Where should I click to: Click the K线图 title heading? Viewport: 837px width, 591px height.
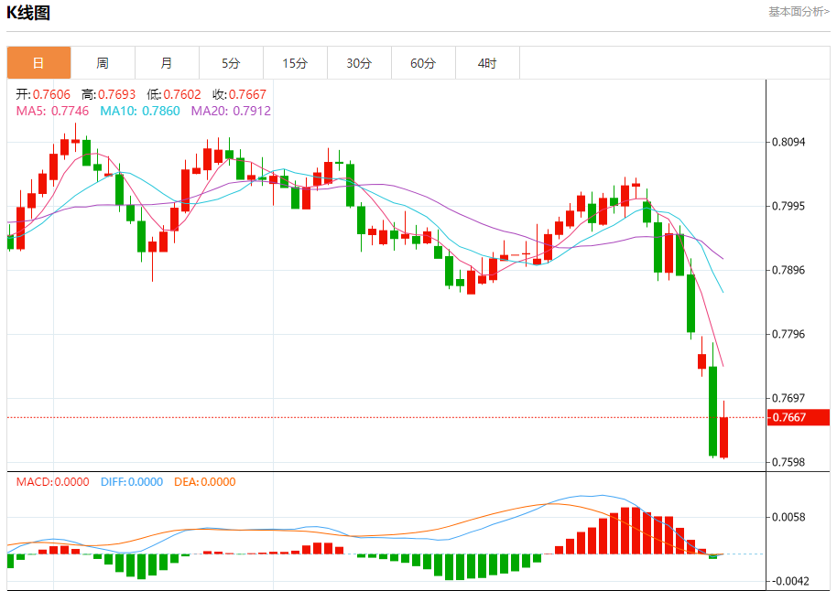click(29, 13)
